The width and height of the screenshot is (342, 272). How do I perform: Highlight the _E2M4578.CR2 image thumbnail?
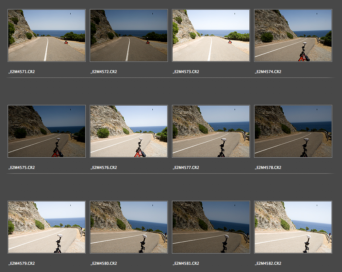(293, 131)
